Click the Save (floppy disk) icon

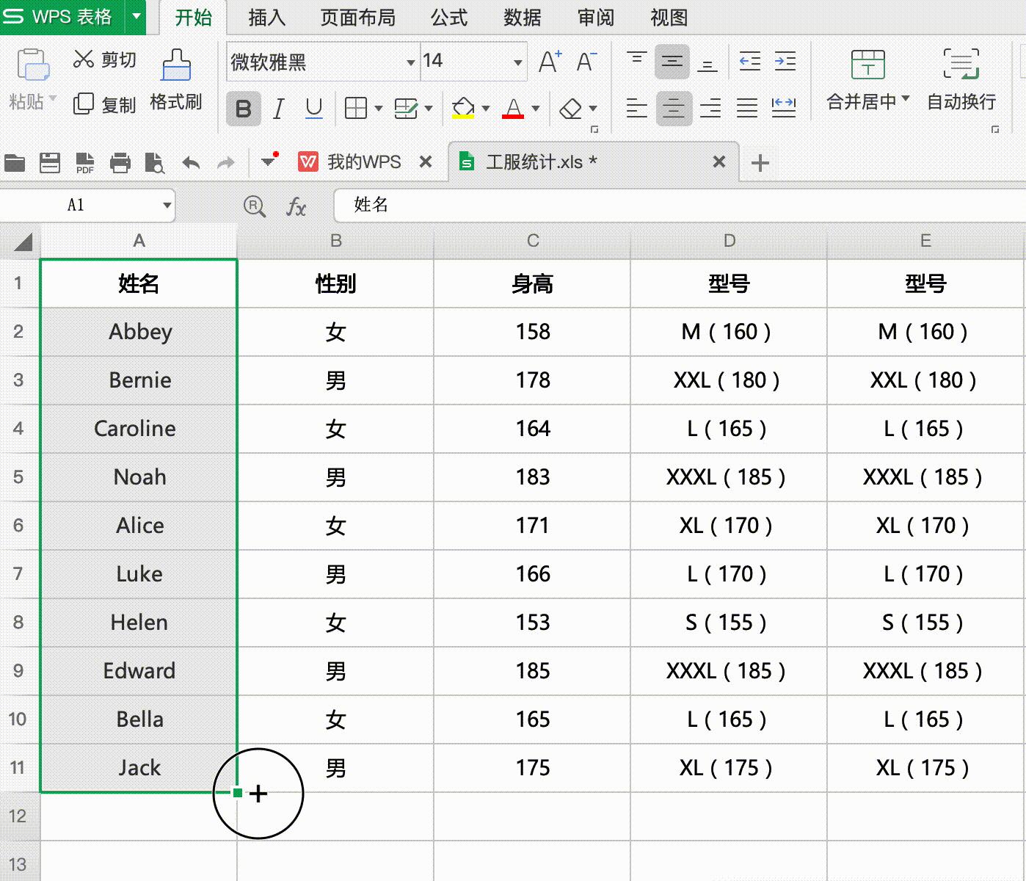pyautogui.click(x=49, y=162)
